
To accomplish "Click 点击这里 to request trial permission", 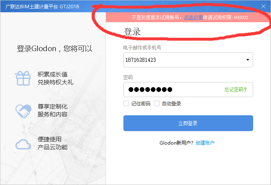I will point(193,17).
